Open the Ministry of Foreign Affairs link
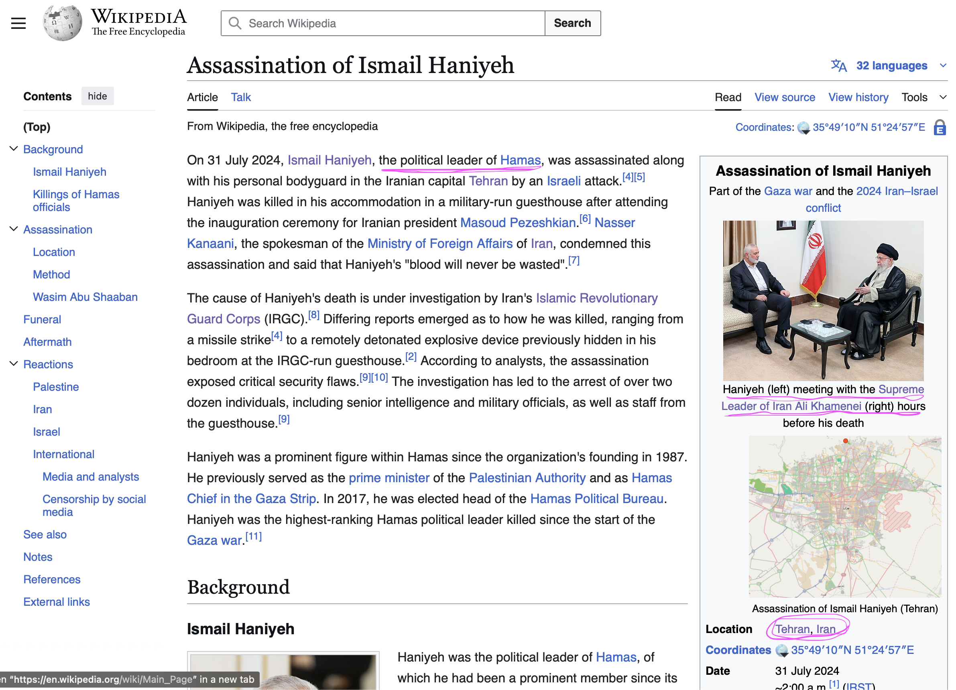This screenshot has width=956, height=690. [x=440, y=244]
